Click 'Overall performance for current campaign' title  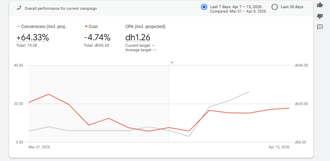pyautogui.click(x=61, y=9)
